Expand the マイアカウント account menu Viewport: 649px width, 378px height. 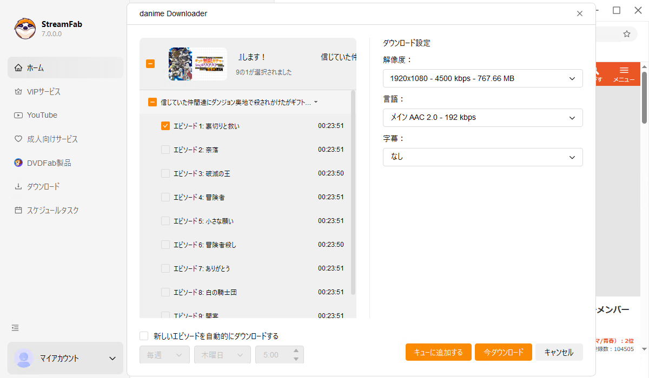click(65, 358)
